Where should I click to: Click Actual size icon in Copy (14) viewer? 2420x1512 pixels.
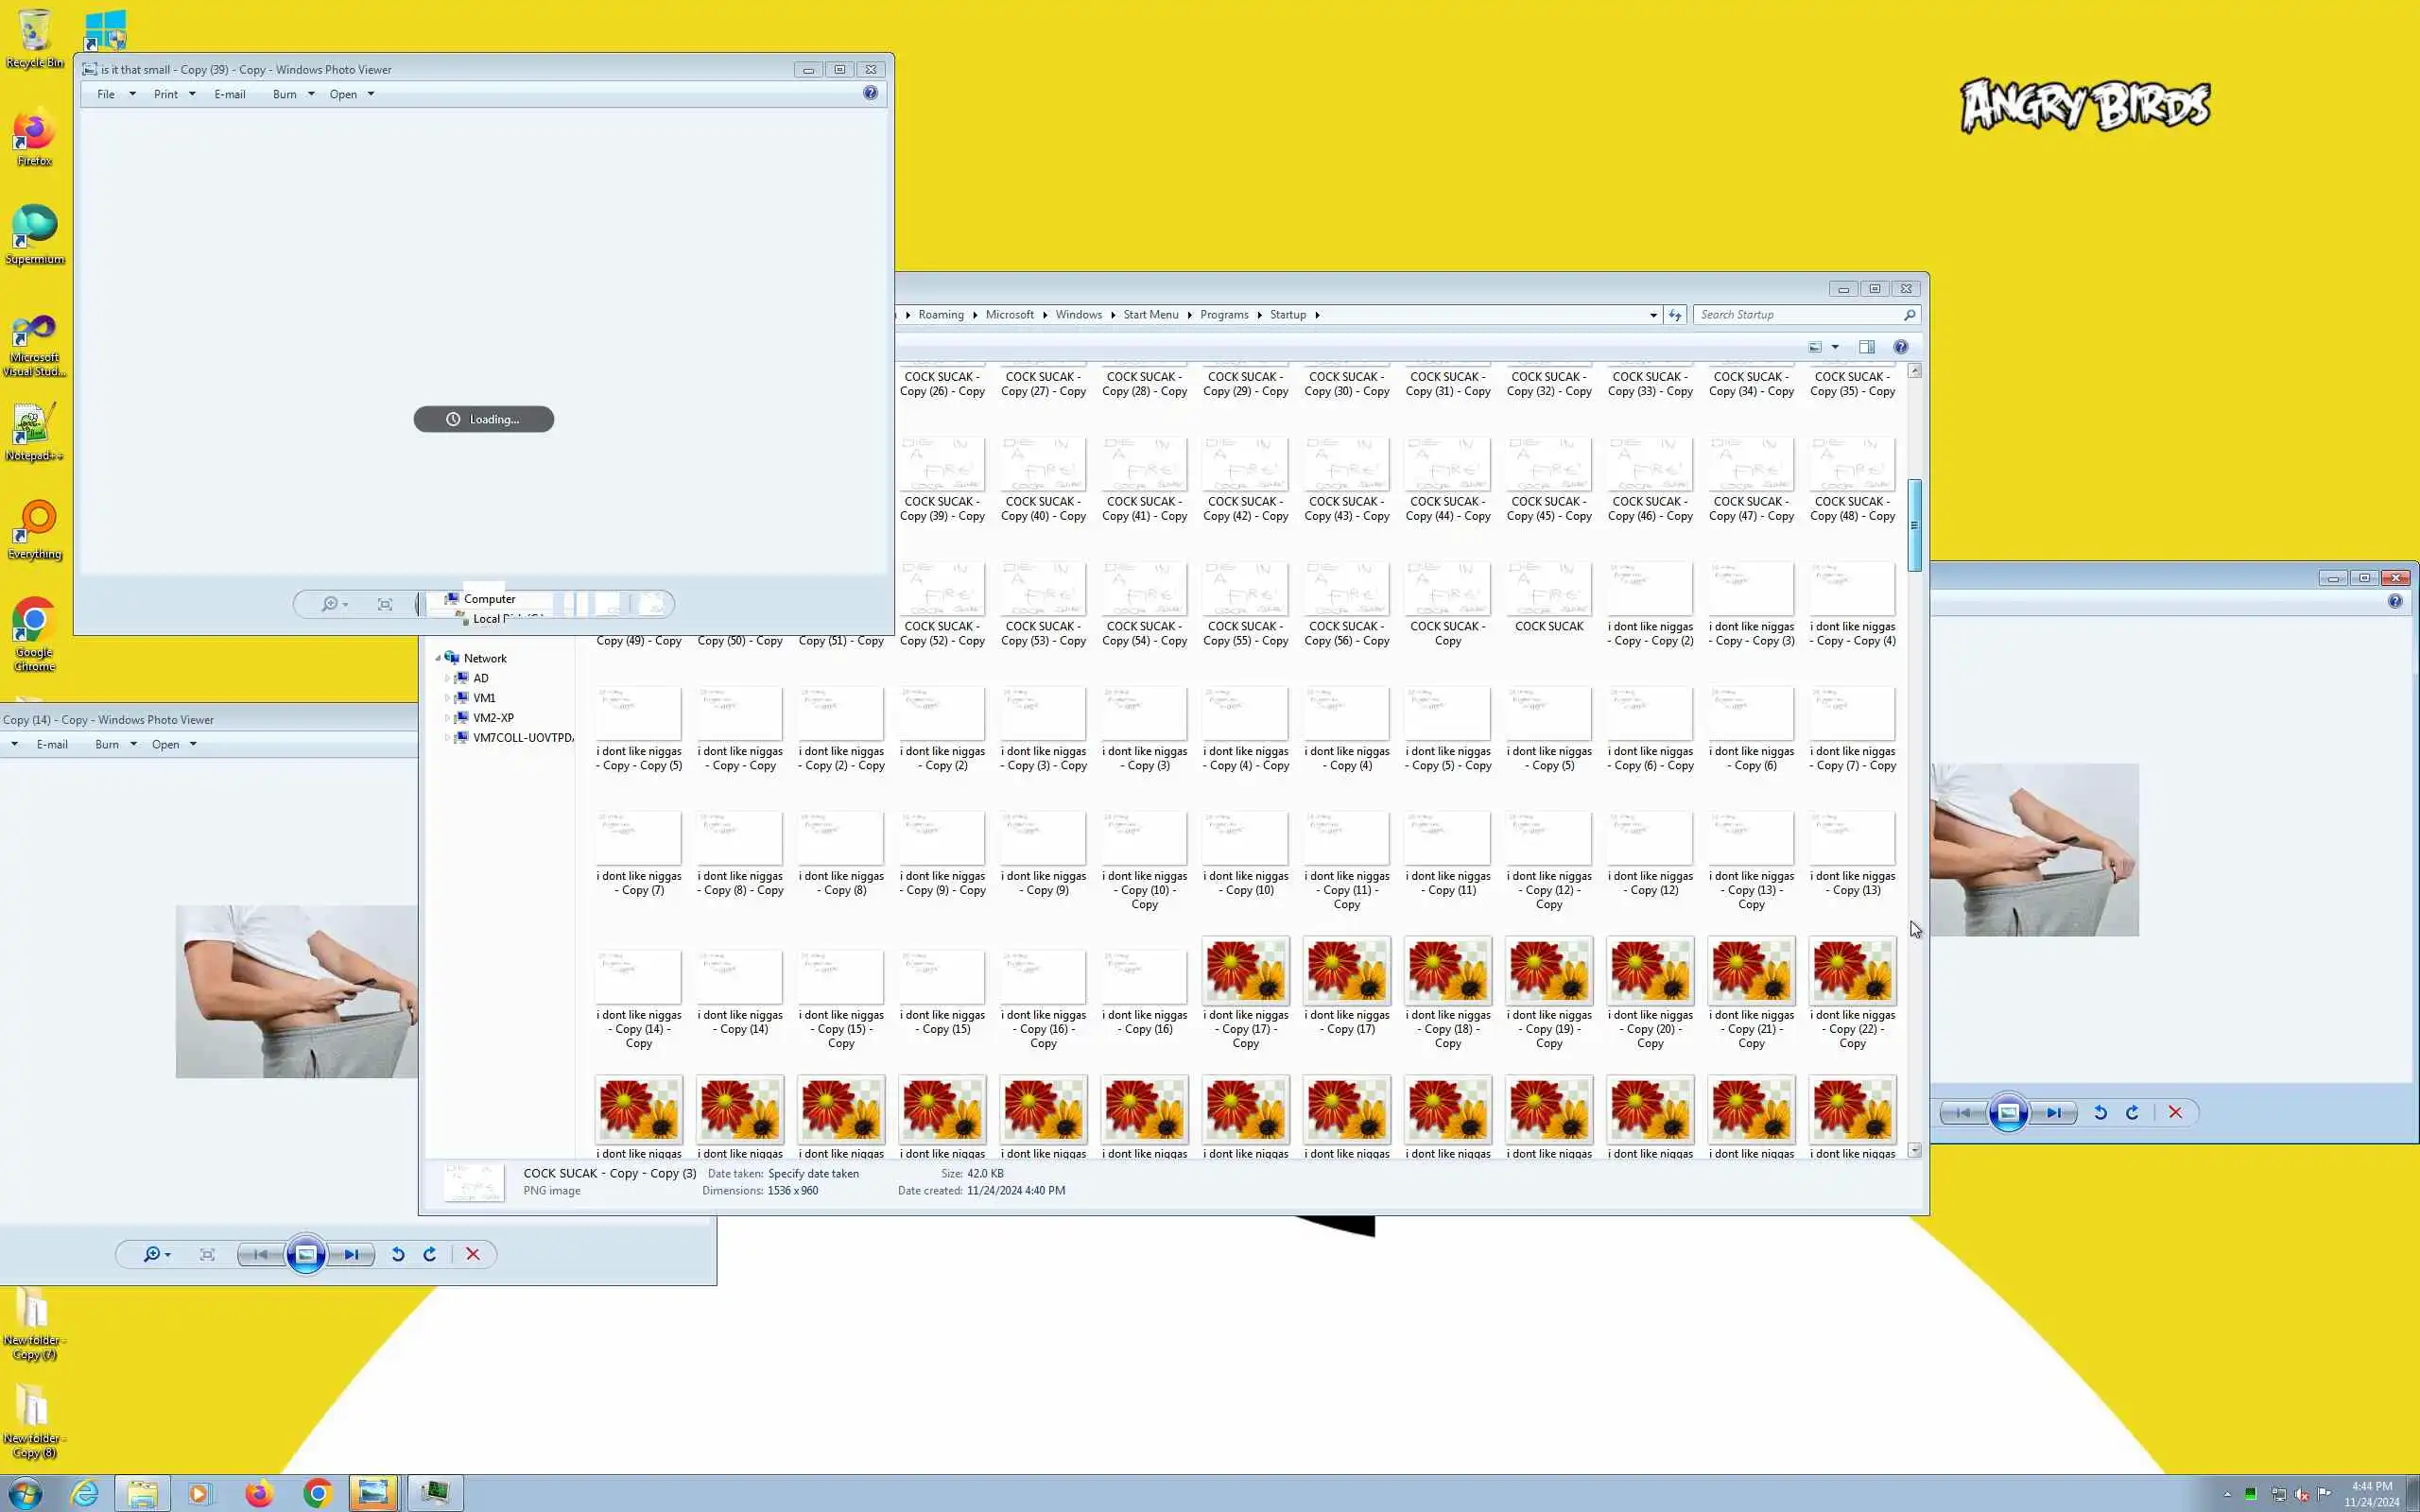(x=207, y=1254)
